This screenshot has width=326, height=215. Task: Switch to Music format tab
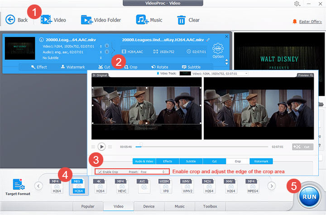tap(180, 206)
